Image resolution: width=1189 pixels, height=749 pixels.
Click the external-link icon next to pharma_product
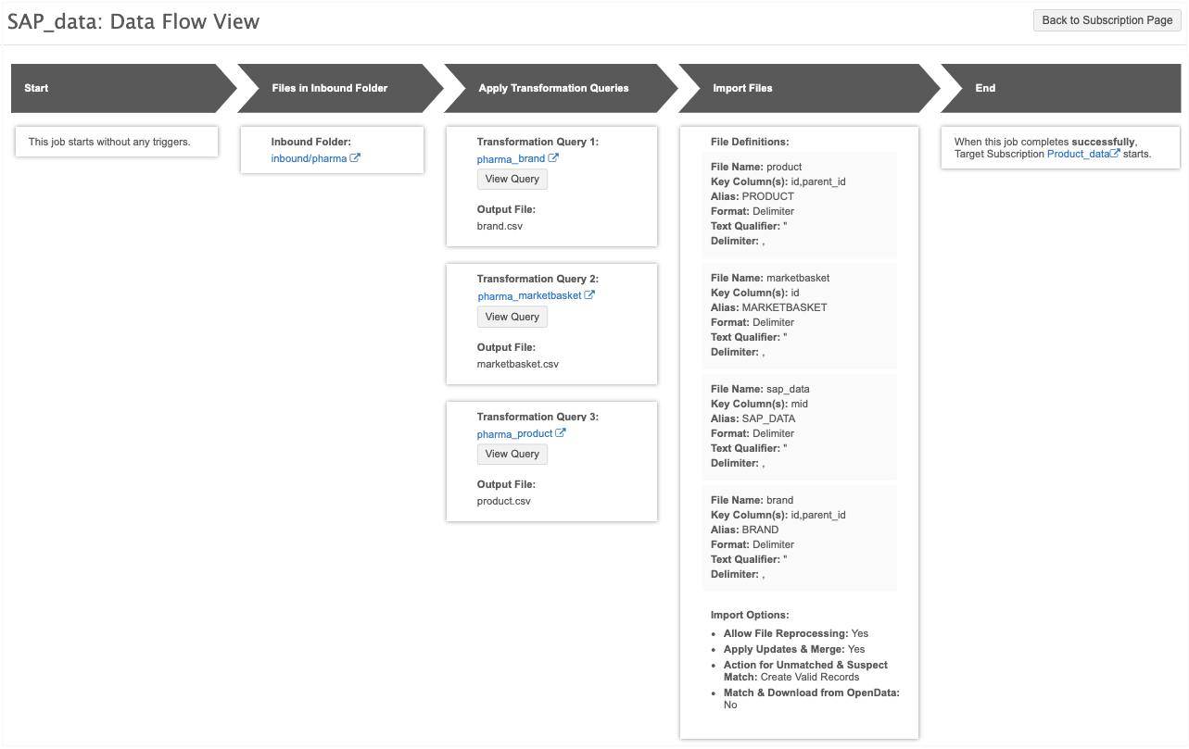[561, 433]
